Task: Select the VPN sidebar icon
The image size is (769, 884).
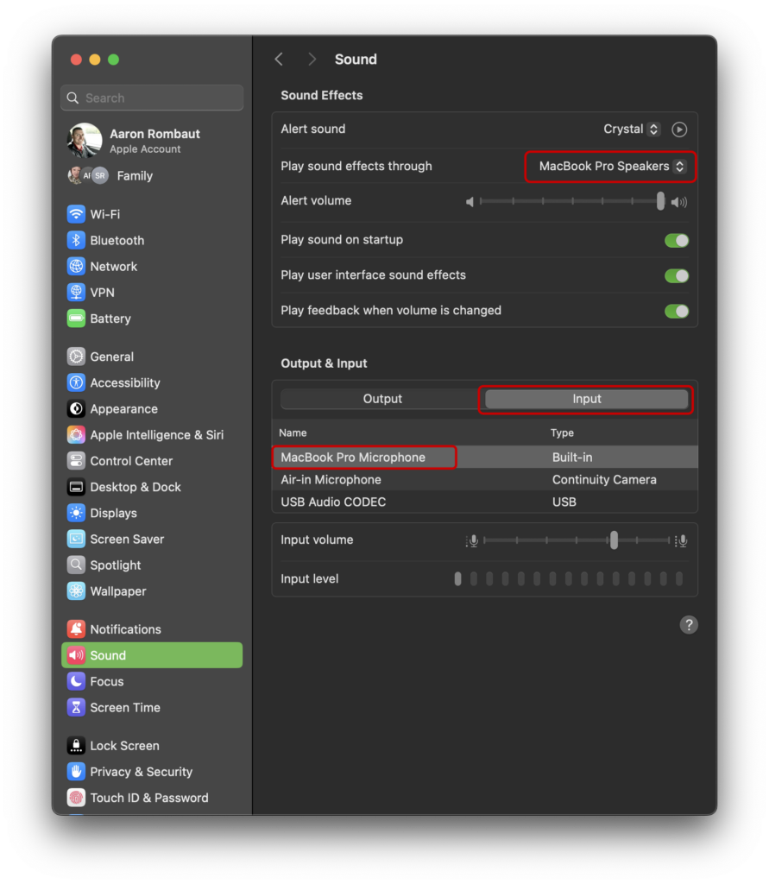Action: click(77, 293)
